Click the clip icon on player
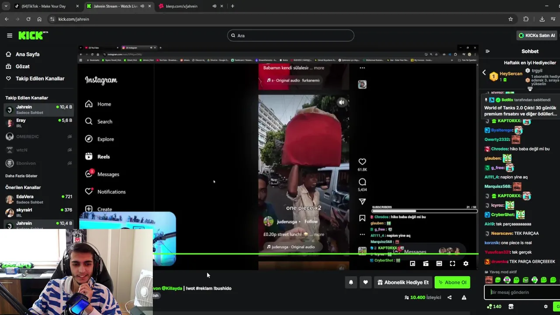Screen dimensions: 560x315 pyautogui.click(x=426, y=264)
